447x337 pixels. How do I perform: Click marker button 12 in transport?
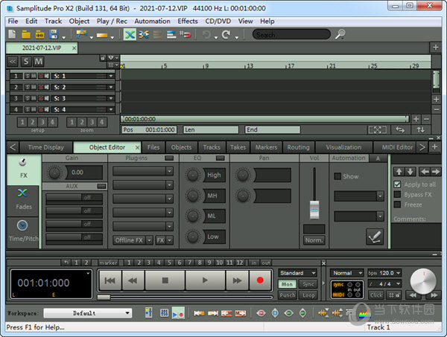(240, 263)
